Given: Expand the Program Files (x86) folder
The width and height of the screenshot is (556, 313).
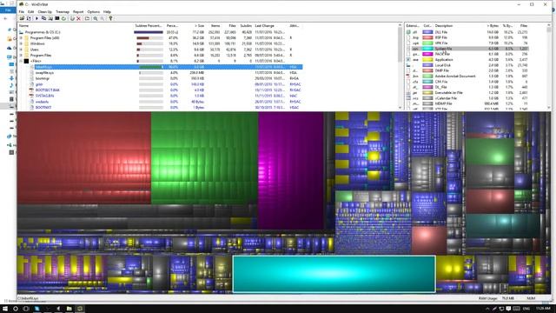Looking at the screenshot, I should tap(21, 38).
